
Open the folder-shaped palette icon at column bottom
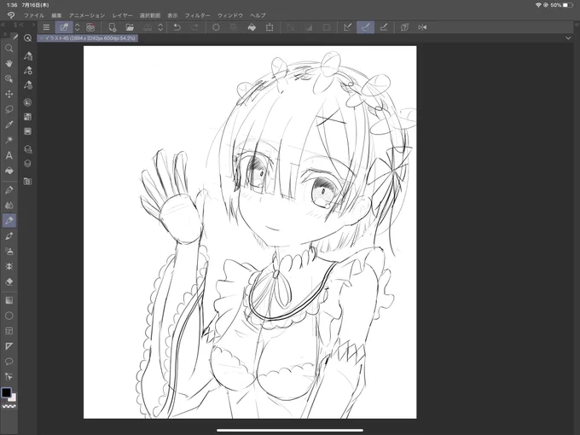pos(28,181)
